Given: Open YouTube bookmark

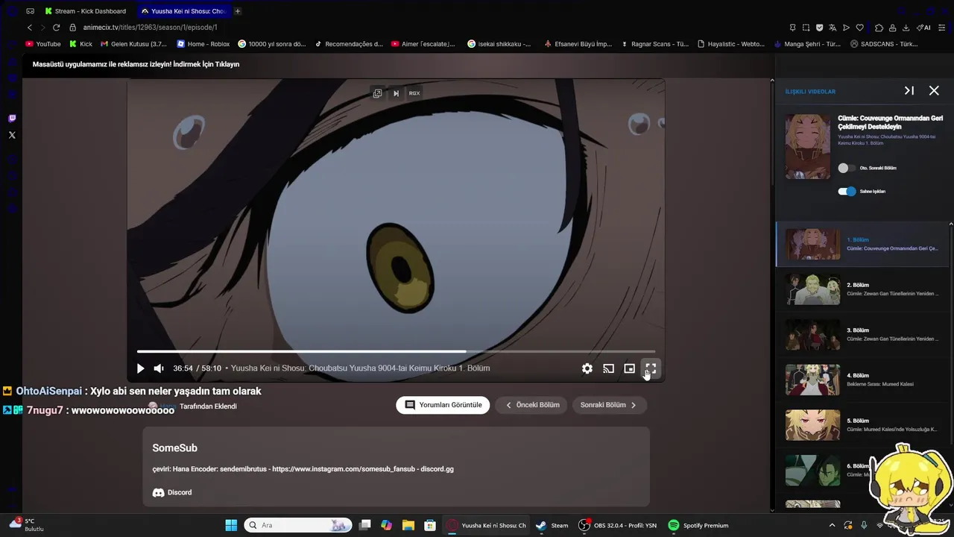Looking at the screenshot, I should point(43,44).
